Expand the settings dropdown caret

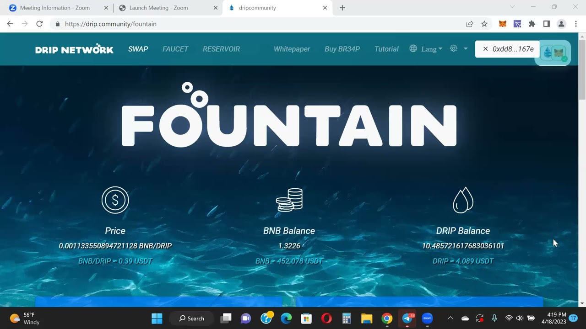(466, 49)
